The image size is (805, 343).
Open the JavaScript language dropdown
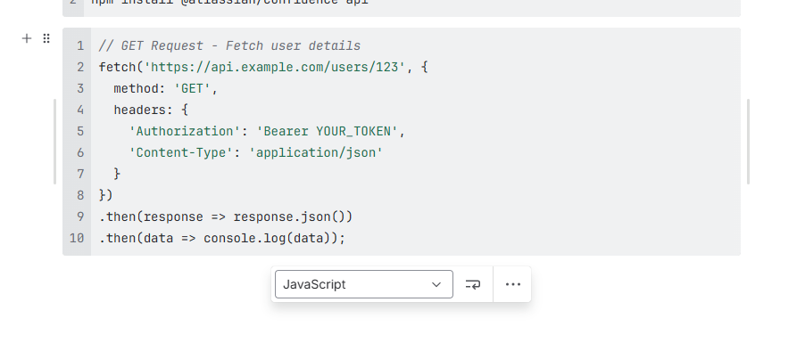364,284
